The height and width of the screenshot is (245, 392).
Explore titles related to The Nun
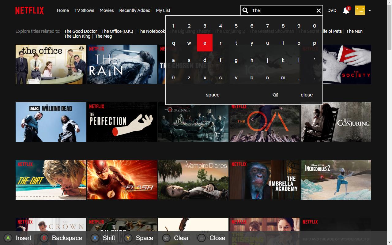tap(354, 31)
